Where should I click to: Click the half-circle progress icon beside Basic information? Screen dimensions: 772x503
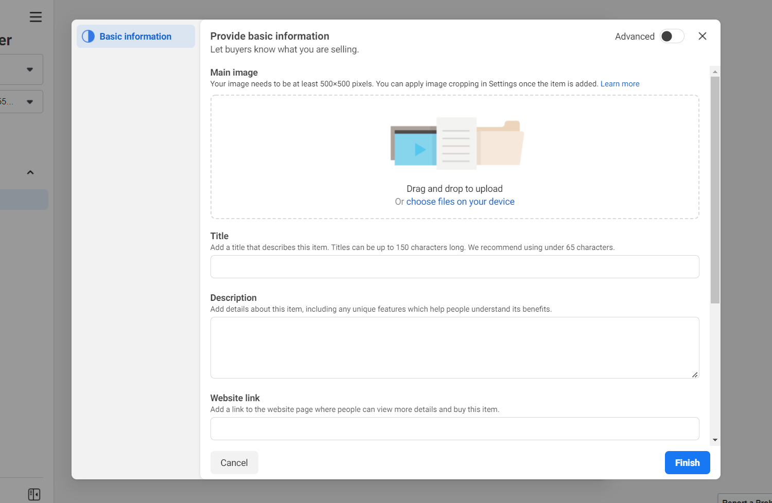[88, 37]
